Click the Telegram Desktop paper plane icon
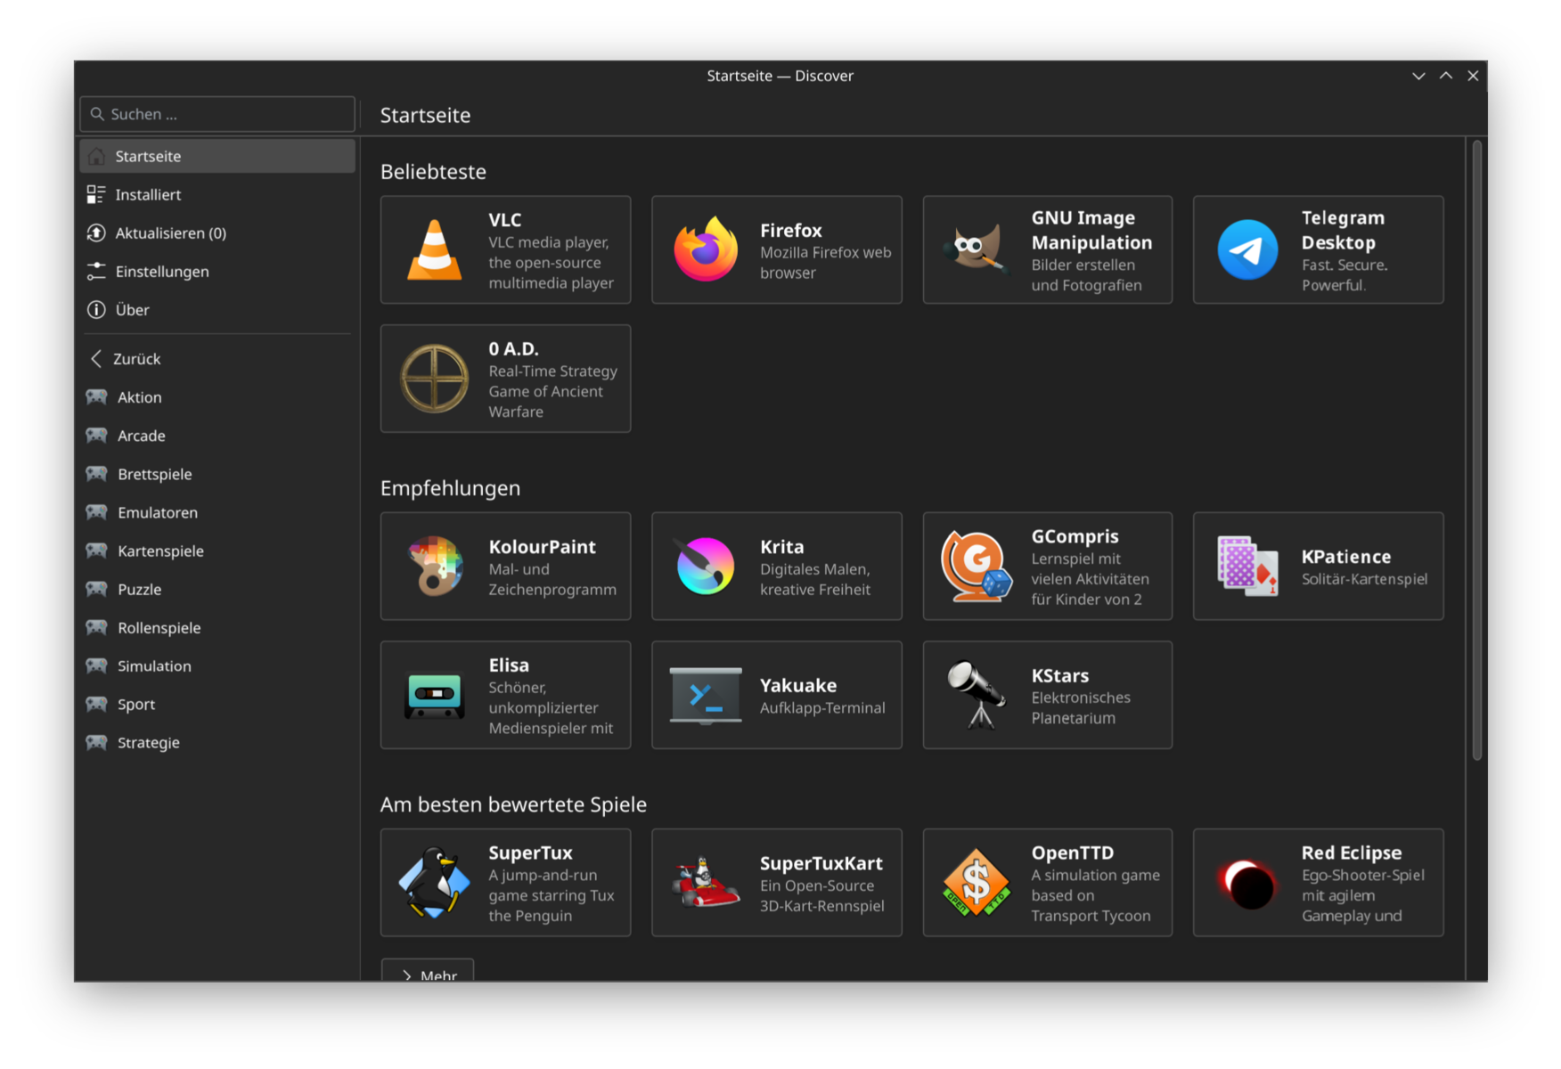The width and height of the screenshot is (1561, 1069). coord(1247,250)
